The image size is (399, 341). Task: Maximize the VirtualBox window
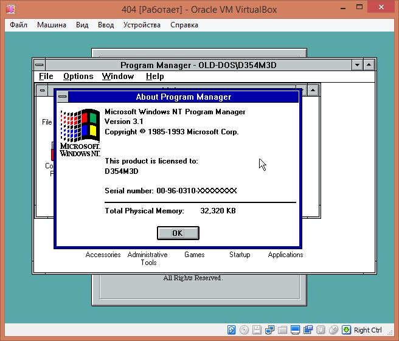pyautogui.click(x=359, y=7)
